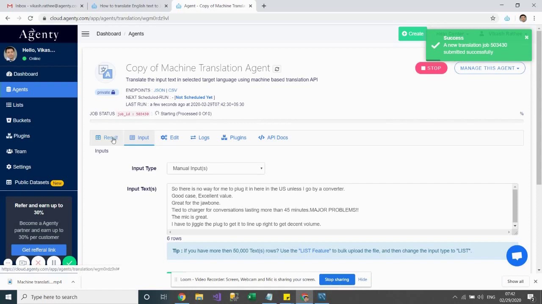Image resolution: width=542 pixels, height=304 pixels.
Task: Stop sharing the screen via Loom
Action: coord(337,280)
